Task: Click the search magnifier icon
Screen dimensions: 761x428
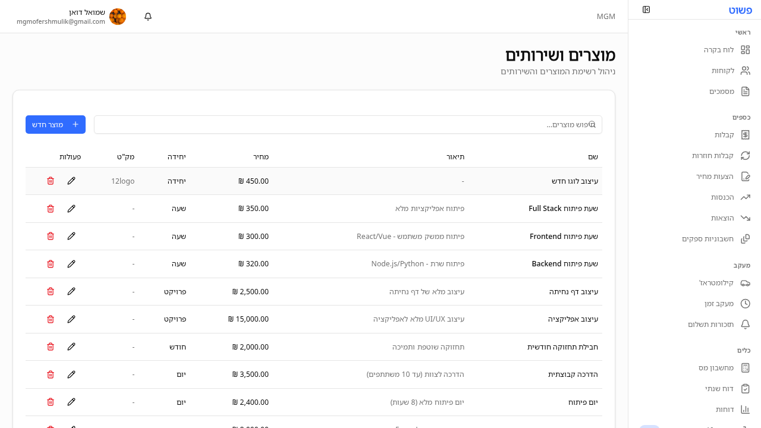Action: click(x=593, y=124)
